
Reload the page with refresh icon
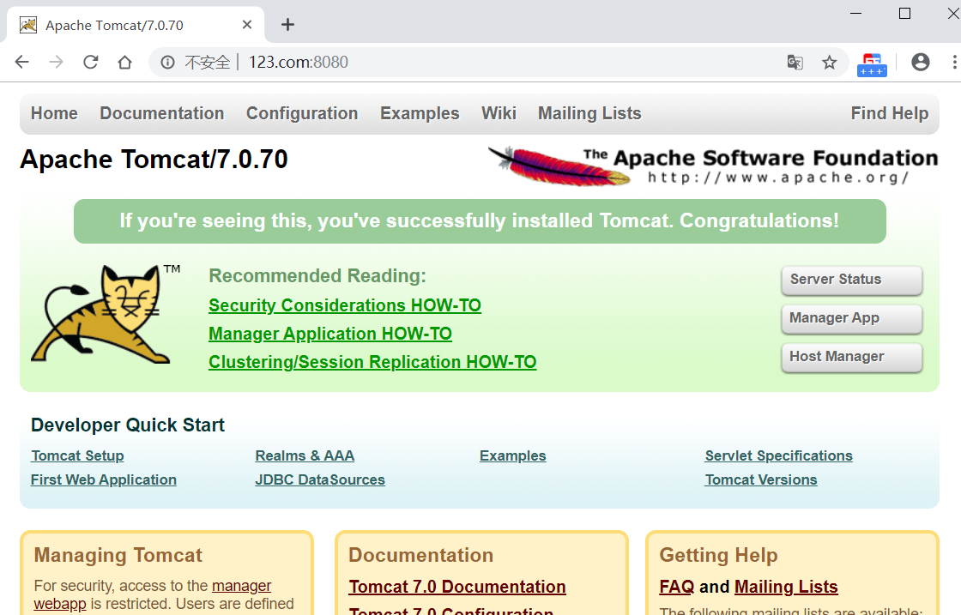pos(91,62)
